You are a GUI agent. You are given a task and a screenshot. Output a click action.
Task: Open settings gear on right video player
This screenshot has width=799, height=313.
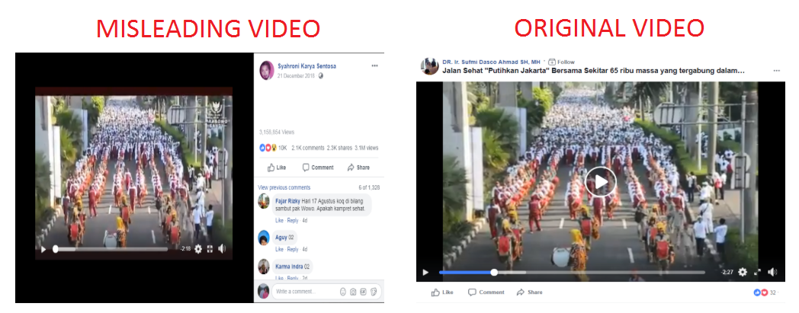[x=743, y=273]
